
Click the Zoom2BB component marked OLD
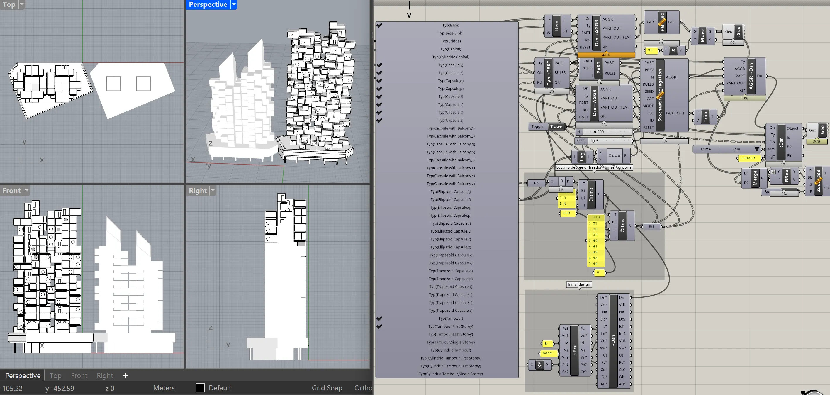coord(818,182)
